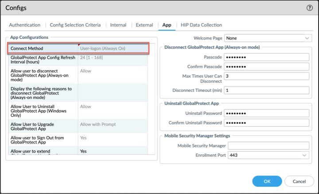Open the Enrollment Port dropdown
The image size is (319, 194).
(x=268, y=156)
